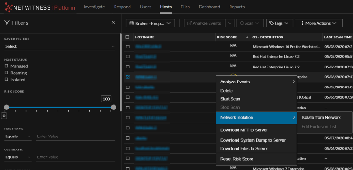
Task: Choose Delete from the context menu
Action: click(x=256, y=91)
